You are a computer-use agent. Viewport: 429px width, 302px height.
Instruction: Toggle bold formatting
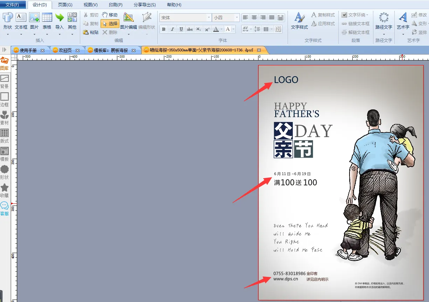(164, 29)
